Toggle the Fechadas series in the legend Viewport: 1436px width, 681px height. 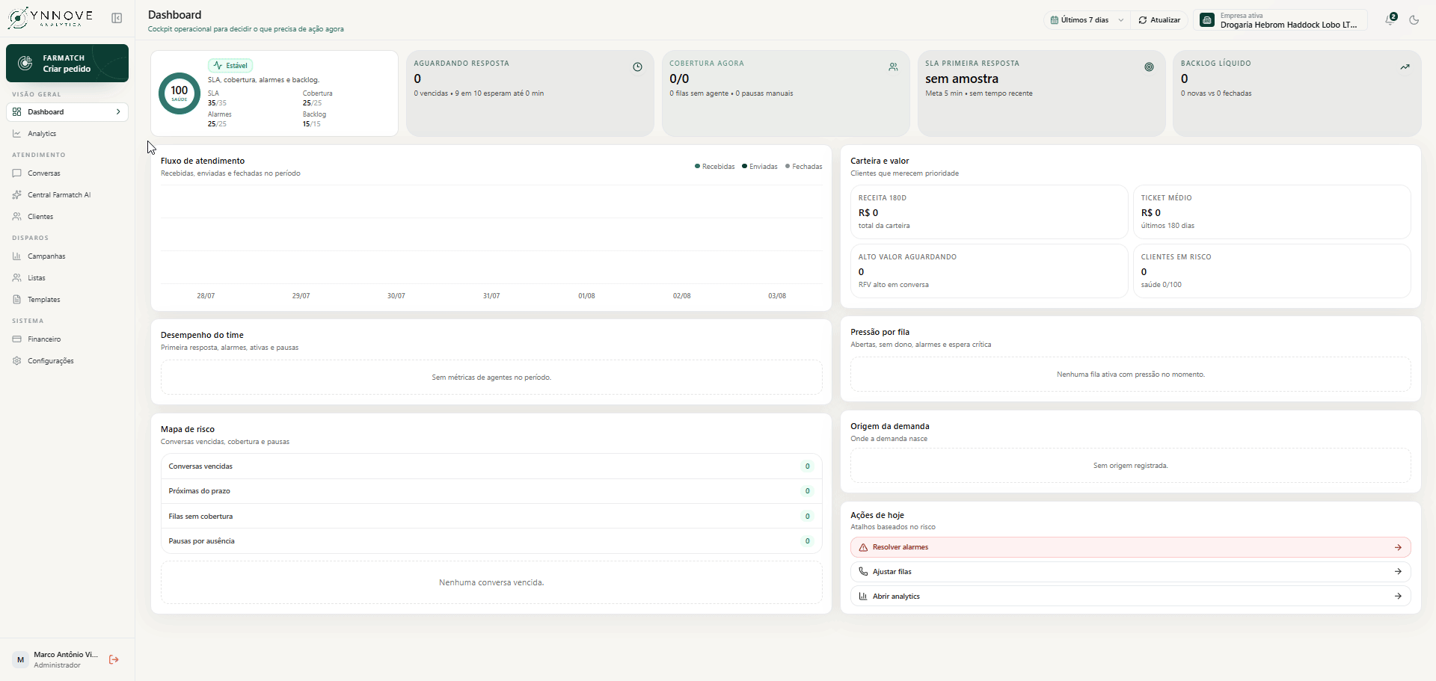pyautogui.click(x=803, y=167)
